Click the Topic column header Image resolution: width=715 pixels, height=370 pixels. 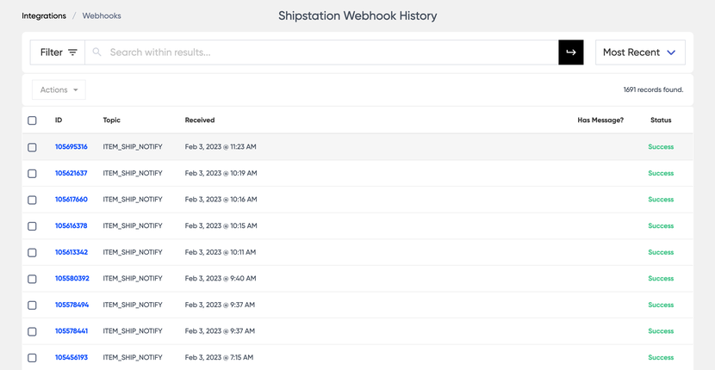pos(112,120)
